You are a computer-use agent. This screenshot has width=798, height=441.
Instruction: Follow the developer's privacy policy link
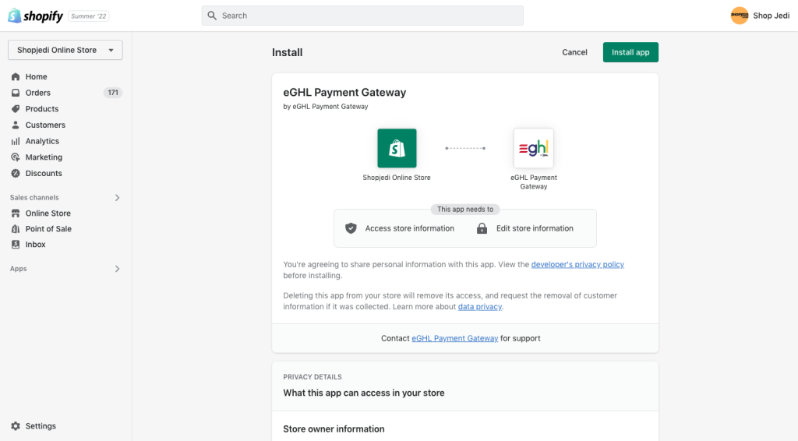577,264
